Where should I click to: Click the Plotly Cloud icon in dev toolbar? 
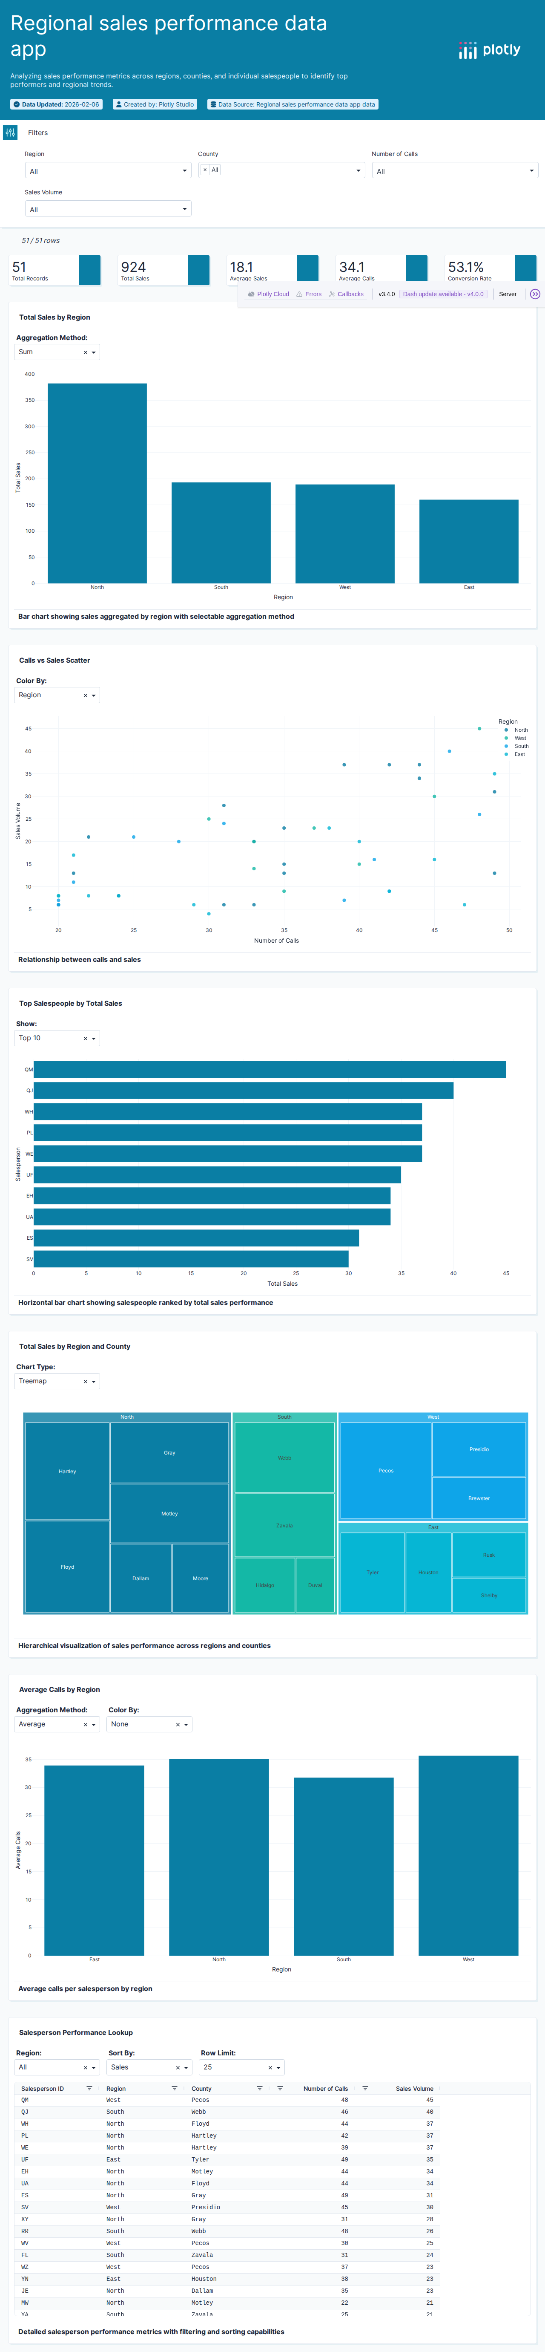pyautogui.click(x=252, y=294)
